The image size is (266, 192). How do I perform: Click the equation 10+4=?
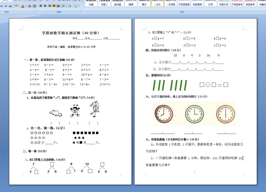(86, 74)
